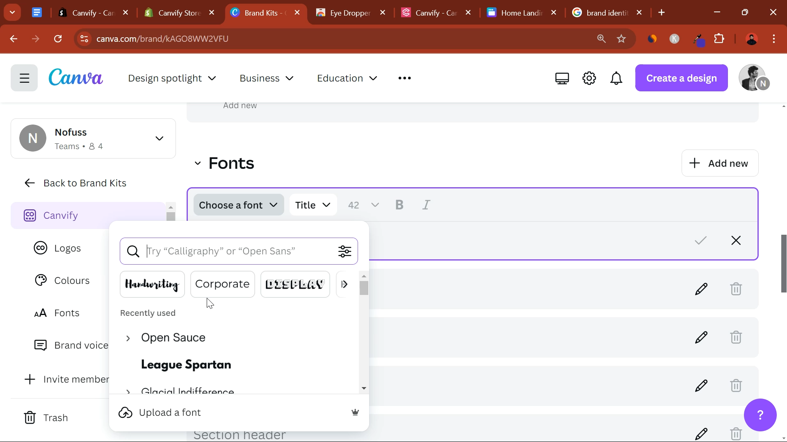The width and height of the screenshot is (787, 442).
Task: Open the Design spotlight menu
Action: pos(172,78)
